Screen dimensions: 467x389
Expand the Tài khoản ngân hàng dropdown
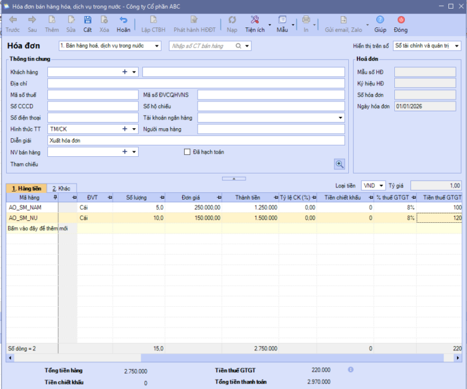(341, 117)
